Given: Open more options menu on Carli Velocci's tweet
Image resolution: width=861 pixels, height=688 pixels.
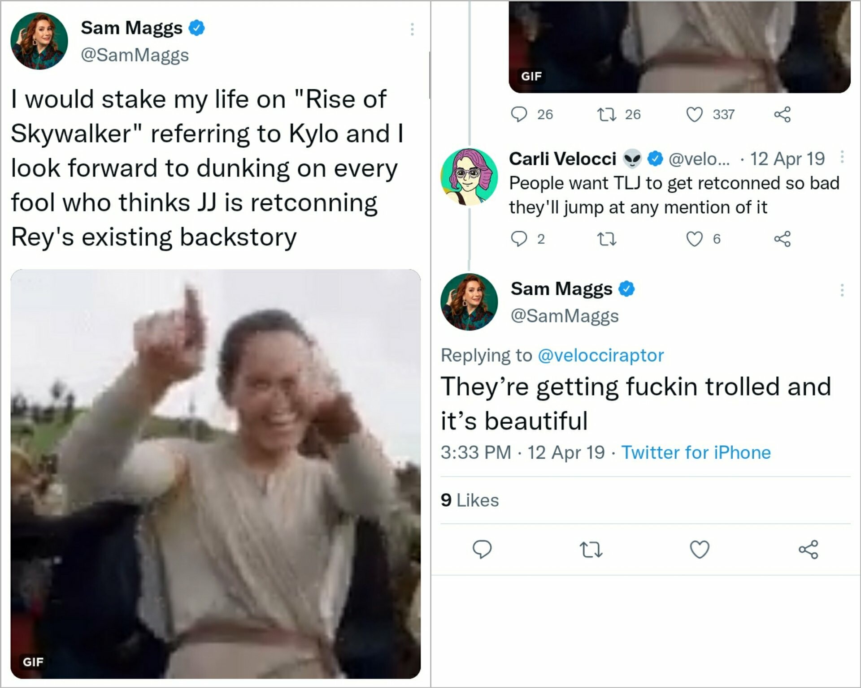Looking at the screenshot, I should (842, 157).
